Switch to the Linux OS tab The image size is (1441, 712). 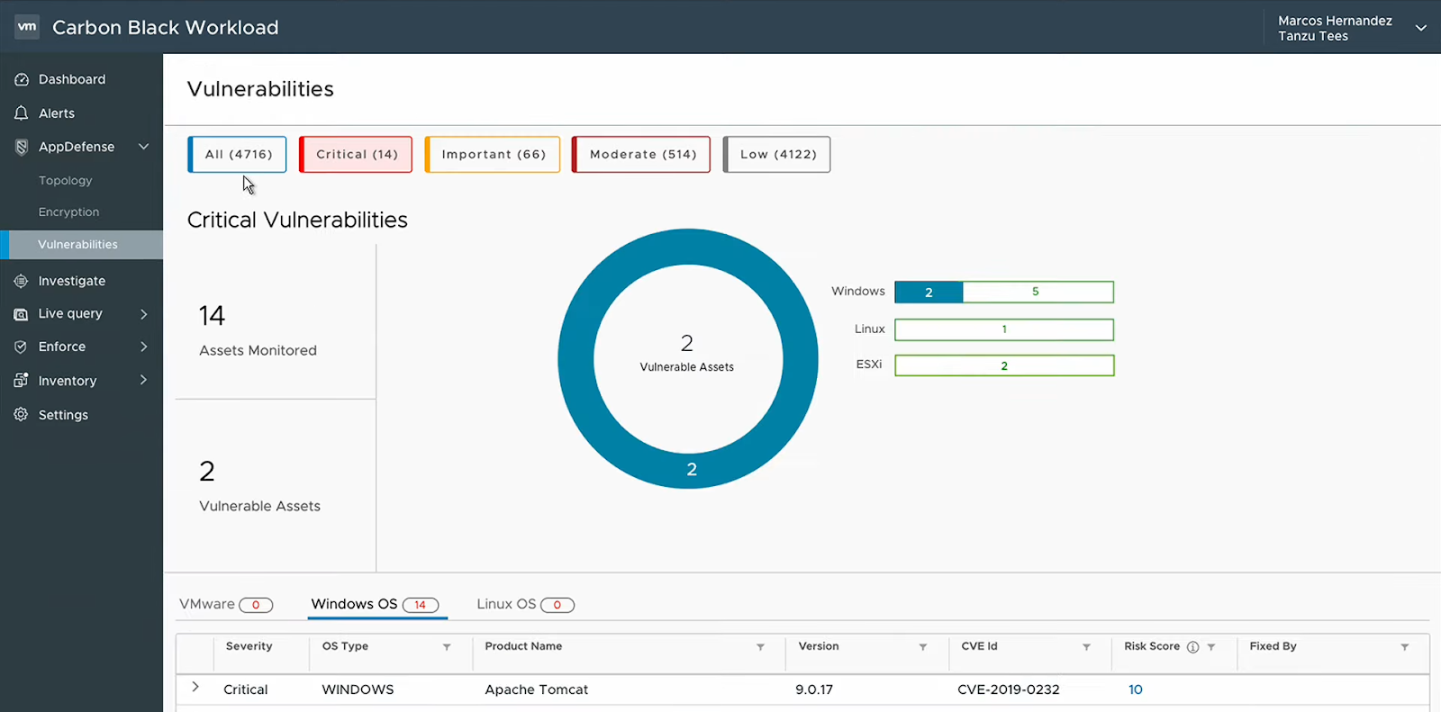pyautogui.click(x=525, y=605)
